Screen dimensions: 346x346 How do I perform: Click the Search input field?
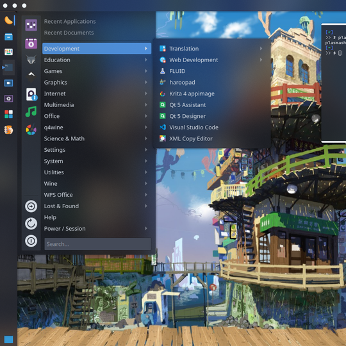98,244
